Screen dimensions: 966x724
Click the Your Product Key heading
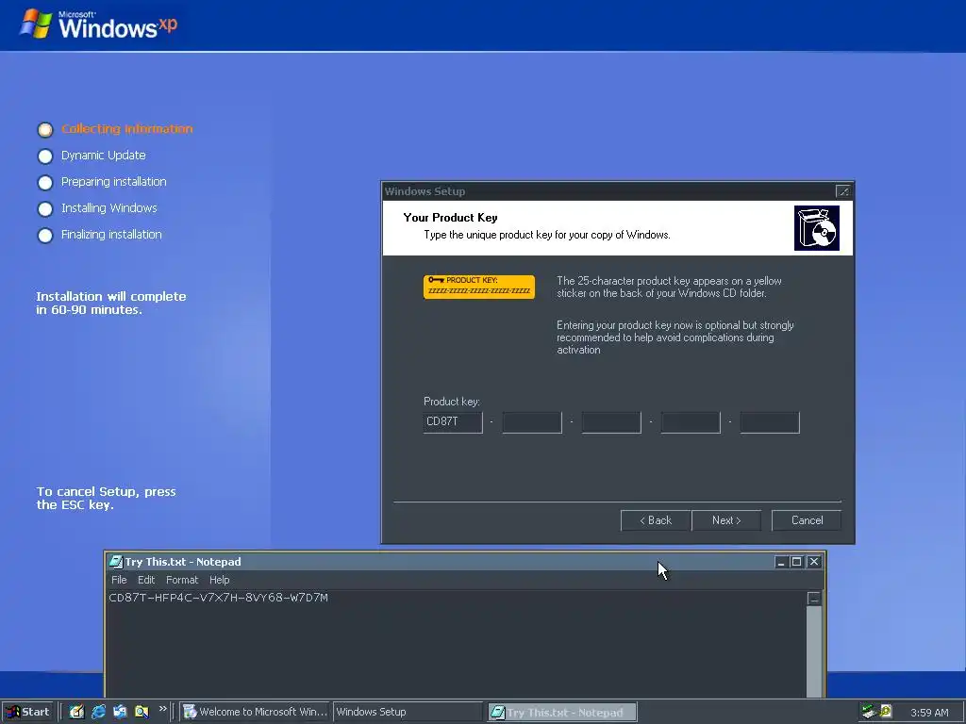pos(450,218)
